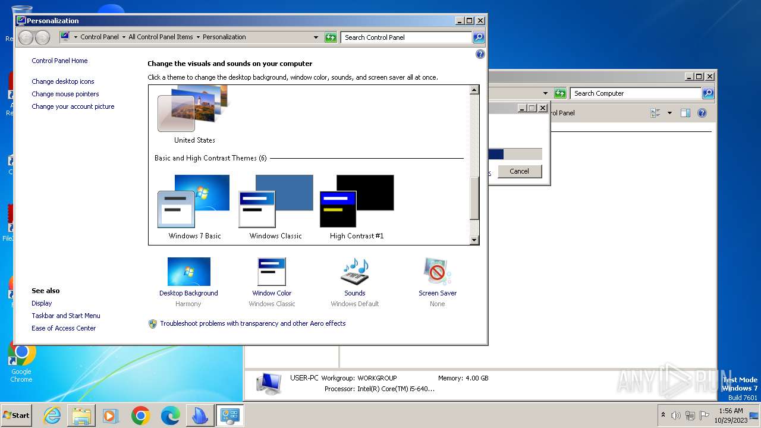
Task: Click the theme list scrollbar thumb
Action: click(474, 199)
